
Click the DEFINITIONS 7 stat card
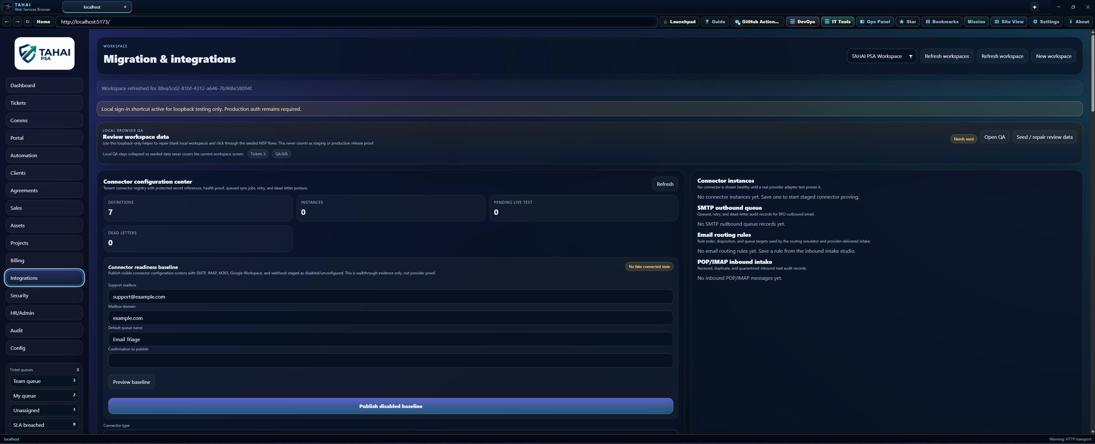[198, 208]
